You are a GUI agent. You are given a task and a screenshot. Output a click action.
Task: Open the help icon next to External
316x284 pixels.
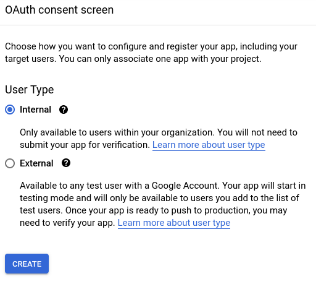(x=66, y=163)
